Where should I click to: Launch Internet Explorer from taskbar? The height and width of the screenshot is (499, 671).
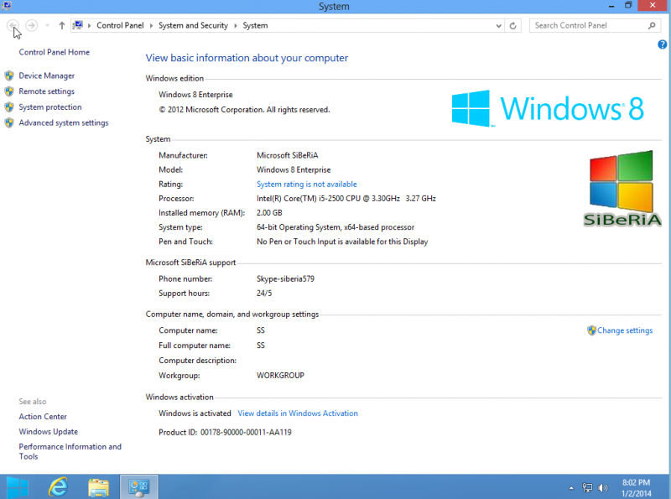coord(58,487)
